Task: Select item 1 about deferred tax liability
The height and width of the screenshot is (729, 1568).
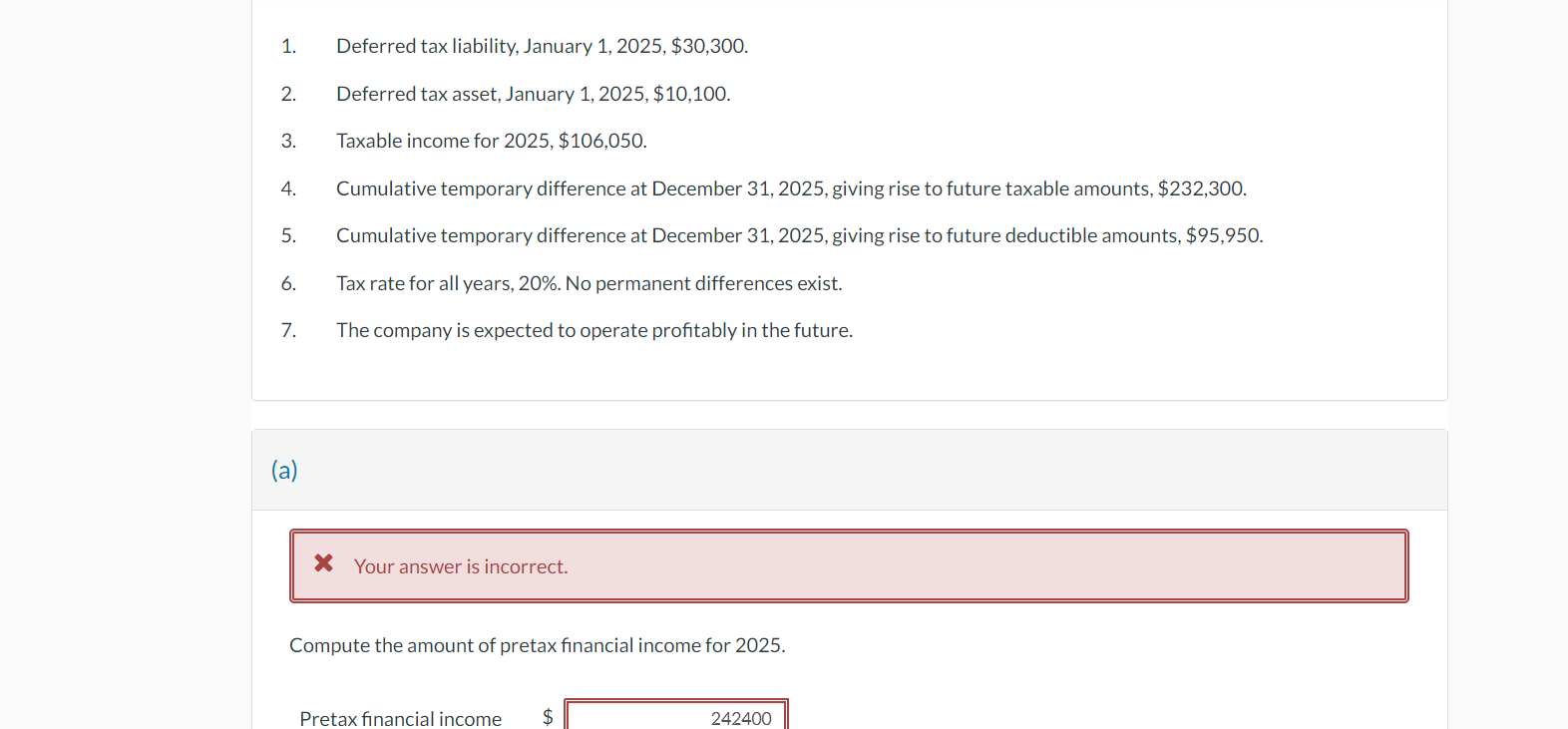Action: 542,45
